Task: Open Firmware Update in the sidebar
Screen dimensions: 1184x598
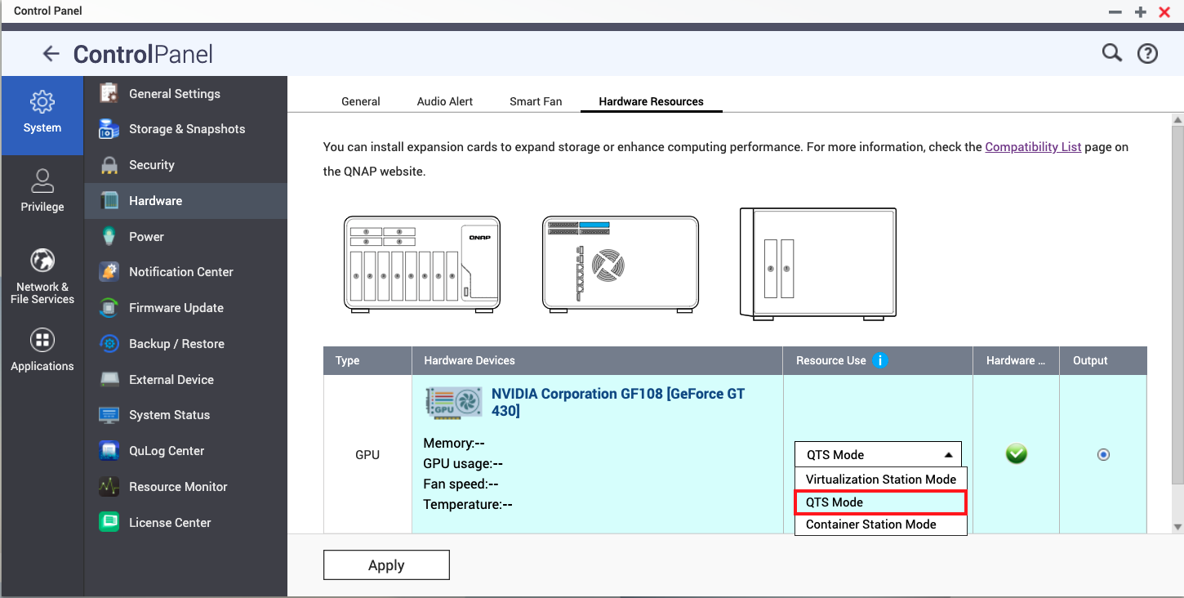Action: click(185, 308)
